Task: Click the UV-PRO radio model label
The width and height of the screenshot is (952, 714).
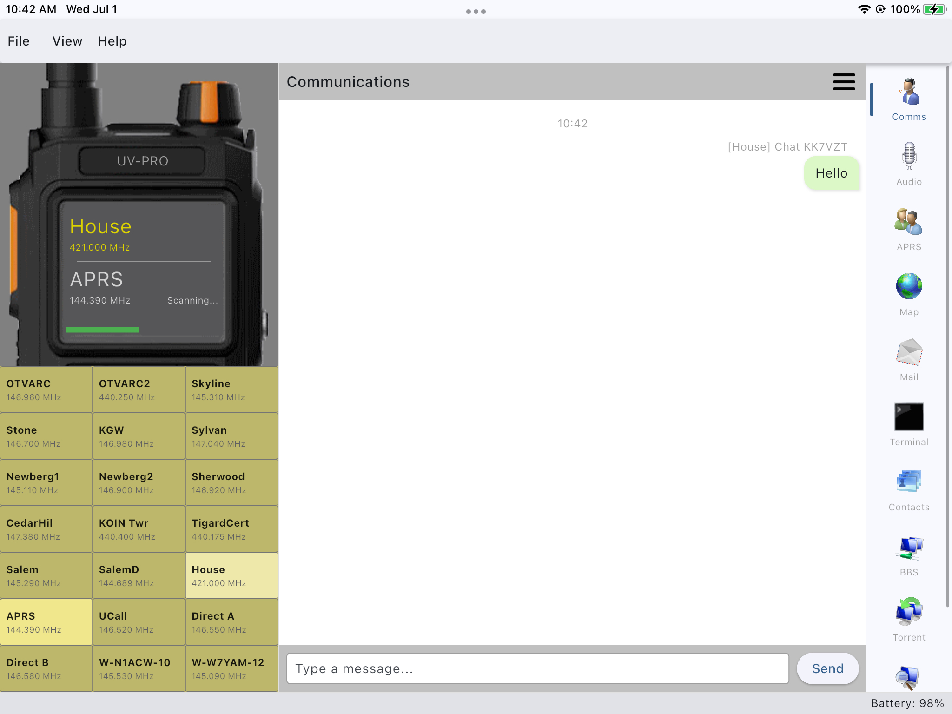Action: [x=142, y=161]
